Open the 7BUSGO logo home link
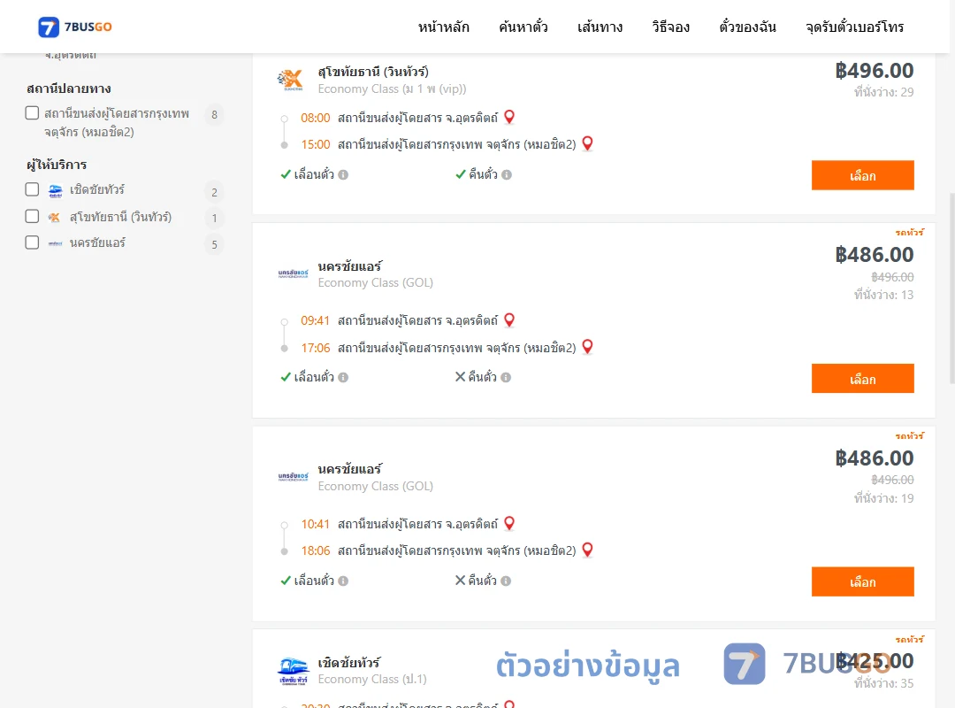This screenshot has height=708, width=955. (x=75, y=27)
